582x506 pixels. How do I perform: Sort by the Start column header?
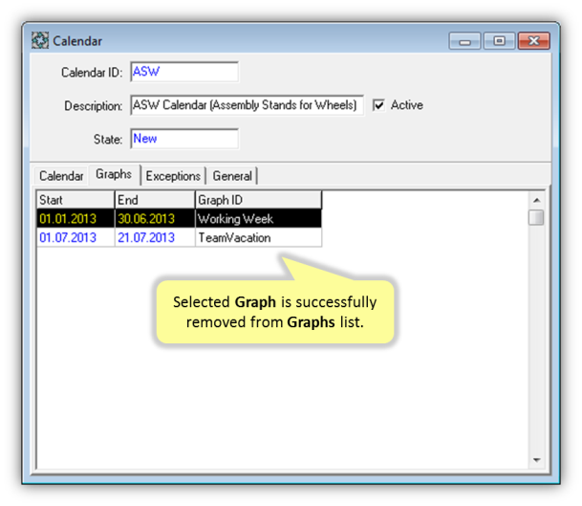(75, 200)
